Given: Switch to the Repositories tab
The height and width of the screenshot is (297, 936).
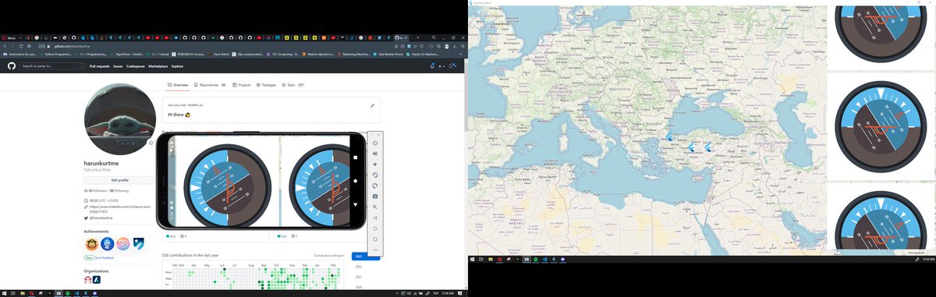Looking at the screenshot, I should tap(210, 84).
